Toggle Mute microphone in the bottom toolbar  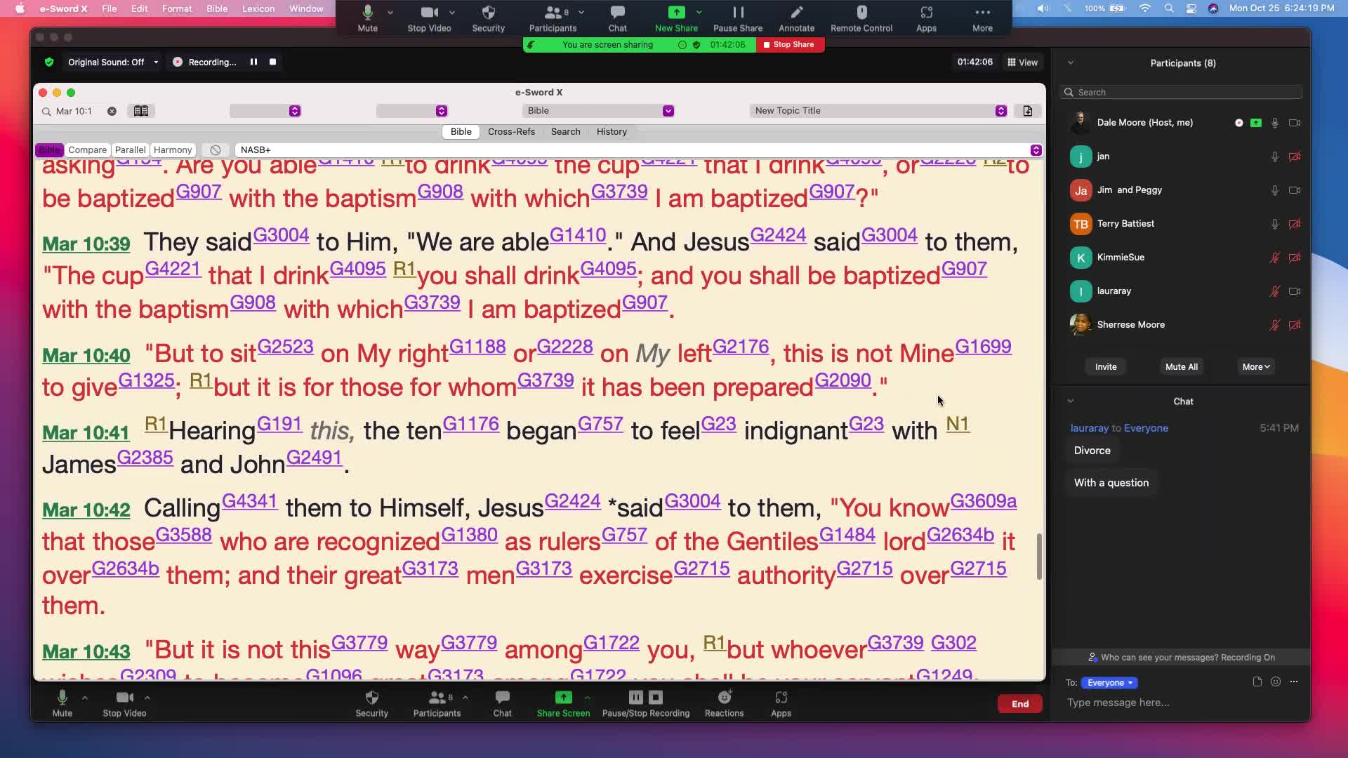tap(62, 703)
